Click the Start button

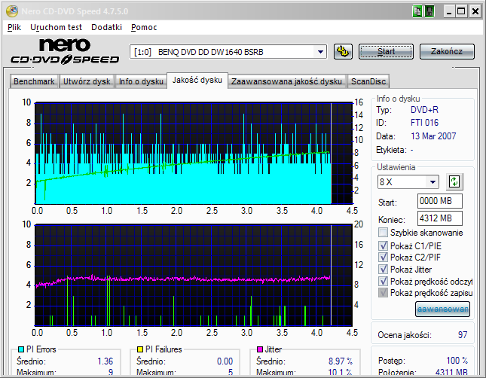(x=386, y=51)
